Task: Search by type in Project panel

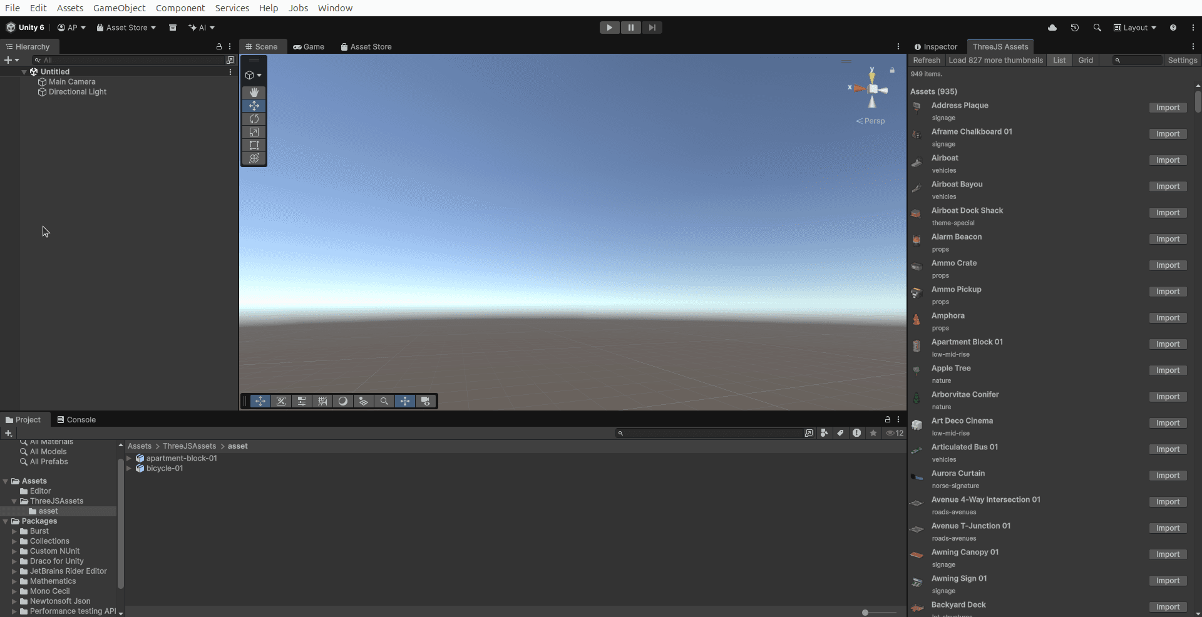Action: [824, 433]
